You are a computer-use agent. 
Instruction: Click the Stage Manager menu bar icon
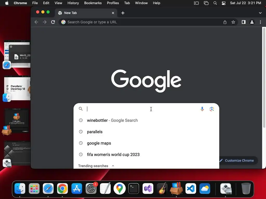pyautogui.click(x=196, y=3)
